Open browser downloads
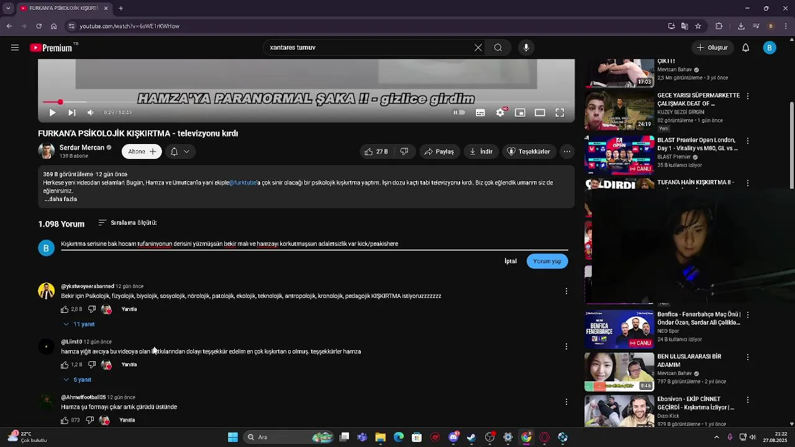This screenshot has height=447, width=795. tap(741, 26)
